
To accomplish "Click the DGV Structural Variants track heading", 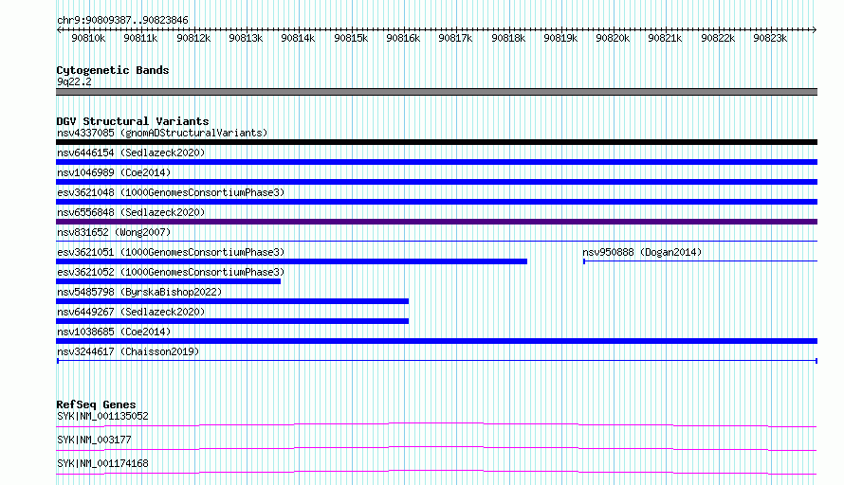I will pos(133,121).
